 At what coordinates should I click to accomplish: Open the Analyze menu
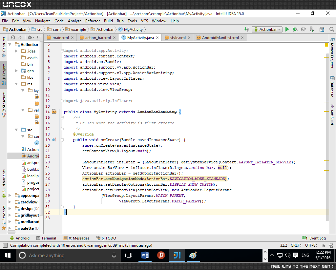pyautogui.click(x=74, y=21)
